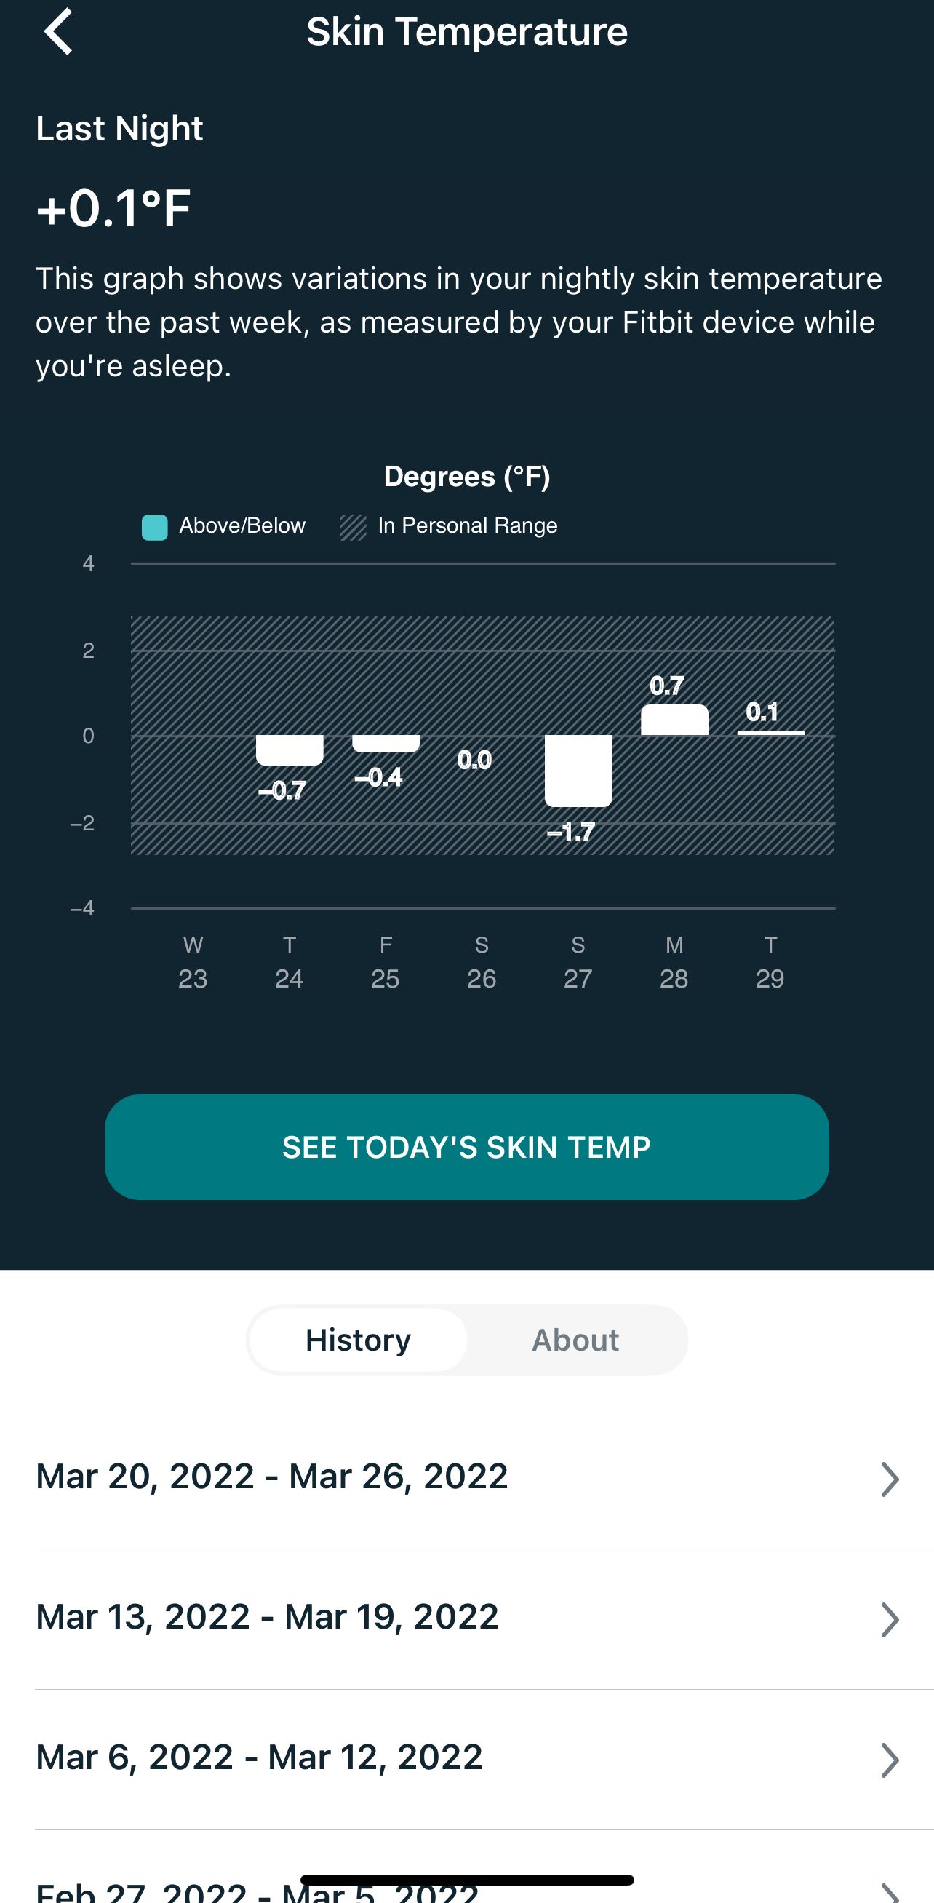Tap the -1.7 bar for Sunday 27
Screen dimensions: 934x1903
578,771
